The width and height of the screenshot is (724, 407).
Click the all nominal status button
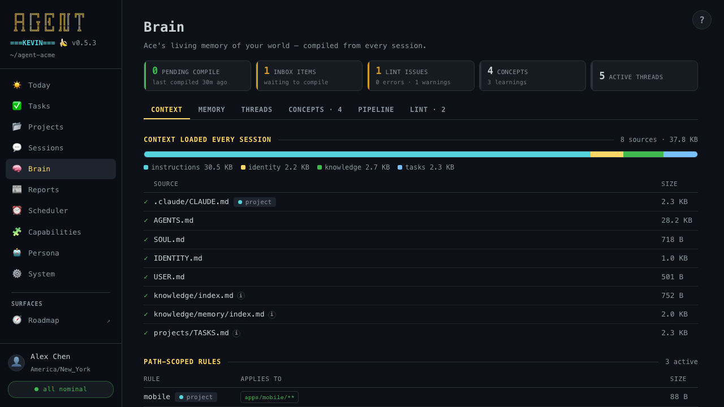coord(61,389)
